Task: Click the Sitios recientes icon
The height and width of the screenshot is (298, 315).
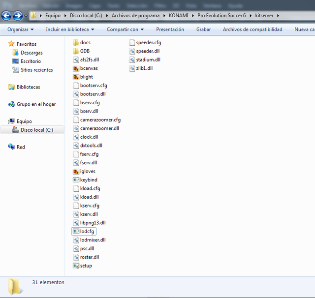Action: [15, 70]
